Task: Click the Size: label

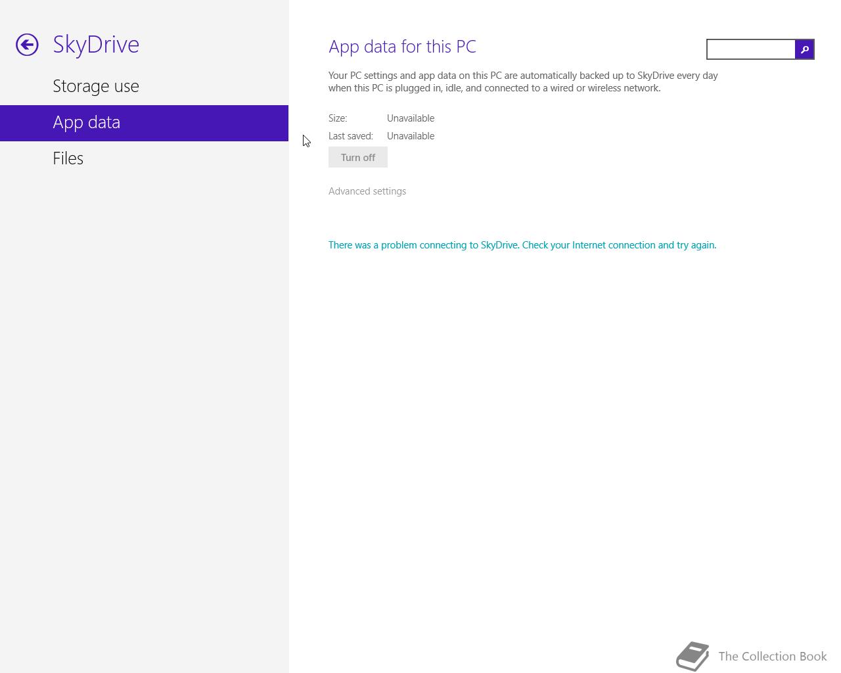Action: point(338,118)
